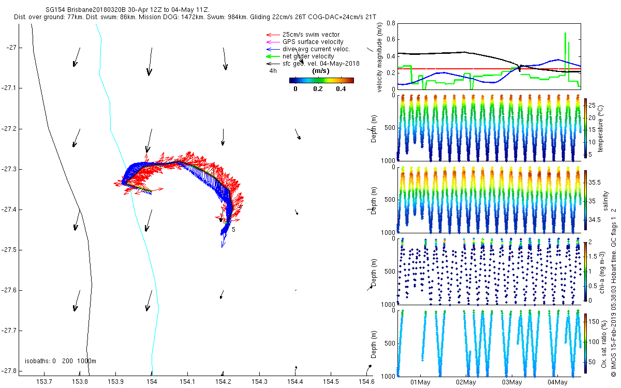Click the glider position label '5' on the map

pyautogui.click(x=234, y=229)
